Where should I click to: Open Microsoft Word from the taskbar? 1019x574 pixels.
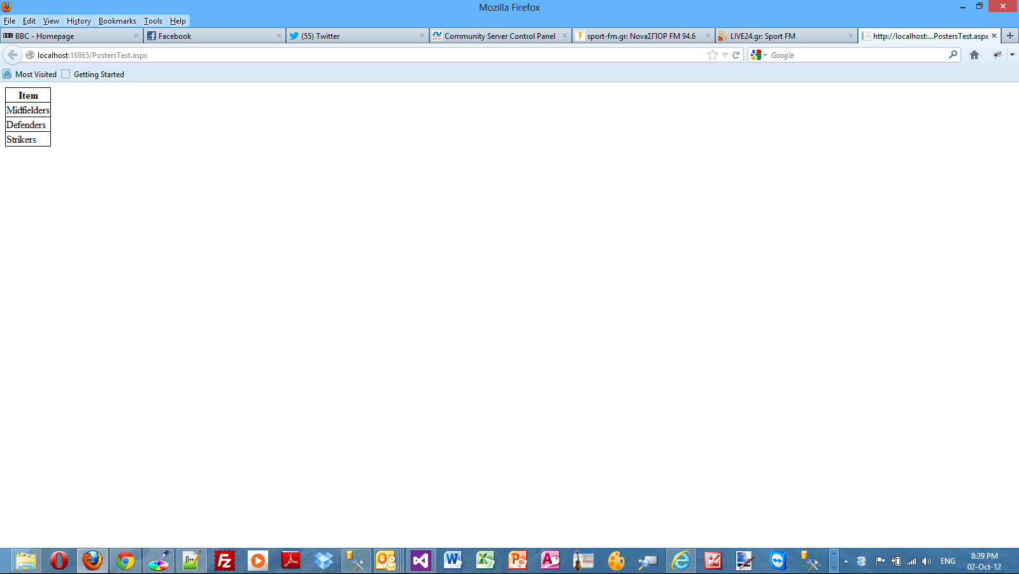point(453,561)
